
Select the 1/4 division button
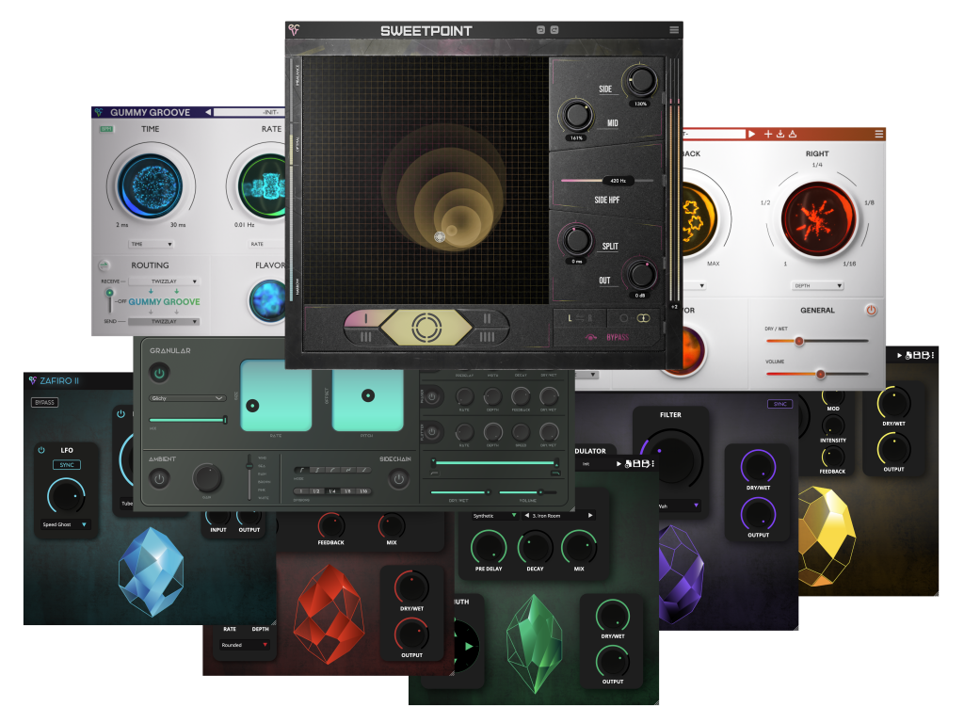[332, 491]
